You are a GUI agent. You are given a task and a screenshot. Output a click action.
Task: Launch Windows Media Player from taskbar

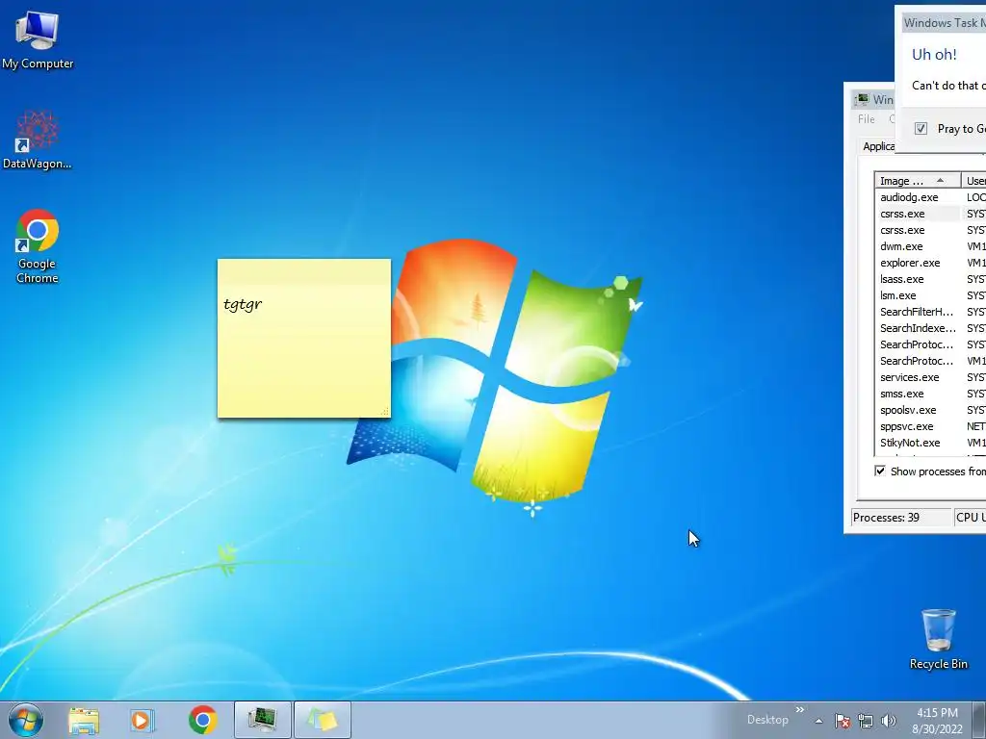143,720
